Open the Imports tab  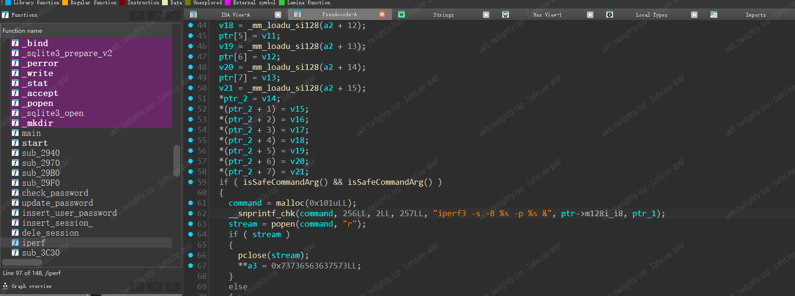coord(755,15)
